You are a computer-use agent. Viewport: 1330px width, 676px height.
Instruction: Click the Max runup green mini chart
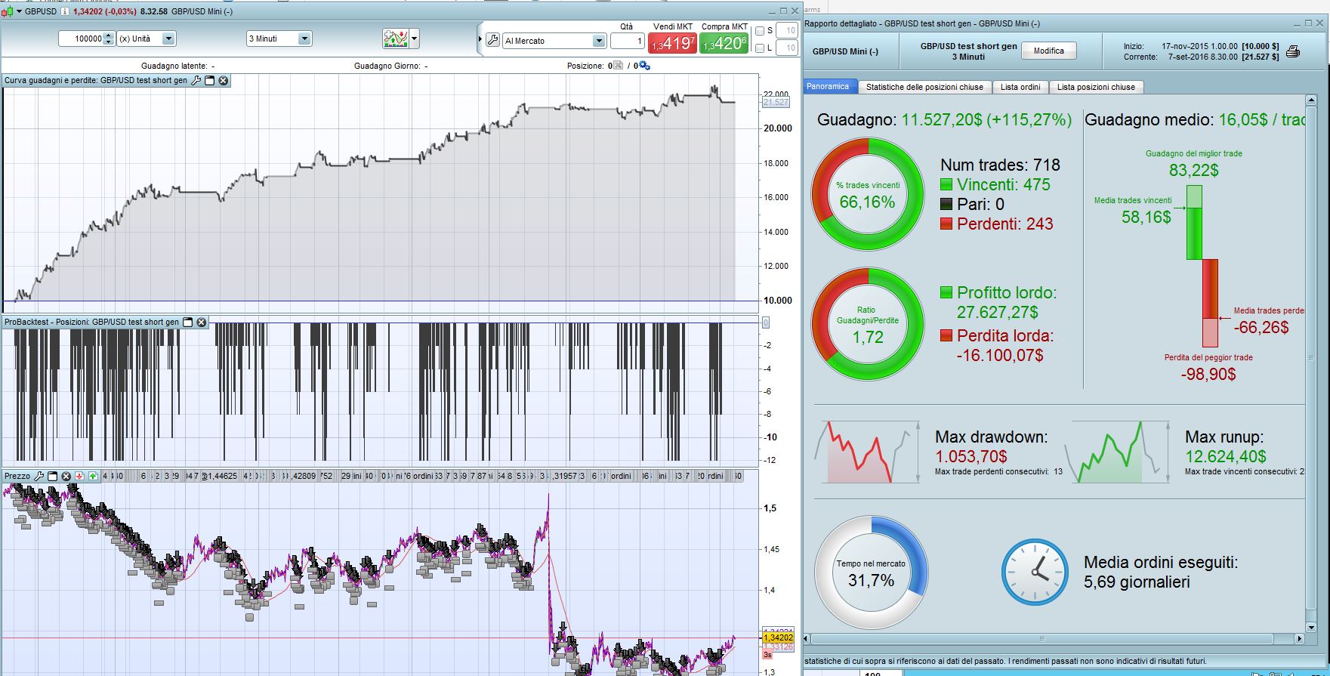click(1116, 452)
